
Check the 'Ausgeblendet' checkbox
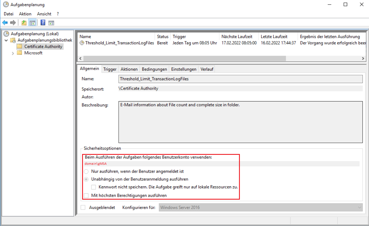(x=83, y=208)
